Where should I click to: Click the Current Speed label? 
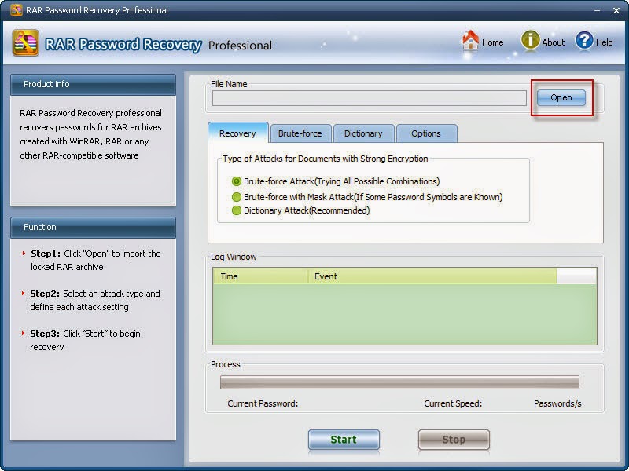(x=453, y=403)
